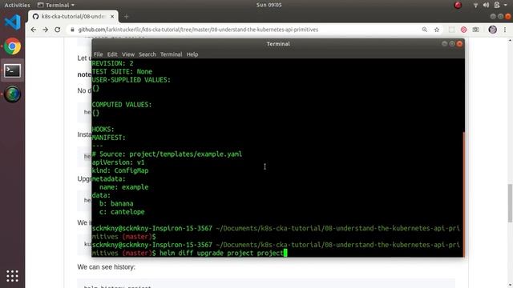Go forward in Chrome
513x288 pixels.
coord(45,30)
